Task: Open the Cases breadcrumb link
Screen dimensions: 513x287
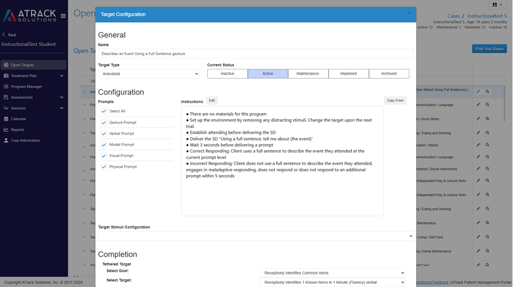Action: tap(454, 16)
